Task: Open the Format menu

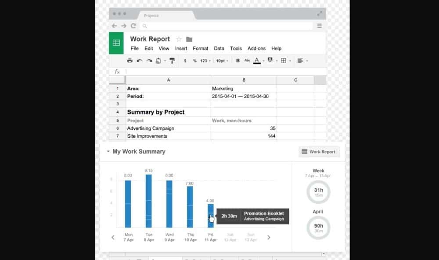Action: (x=200, y=49)
